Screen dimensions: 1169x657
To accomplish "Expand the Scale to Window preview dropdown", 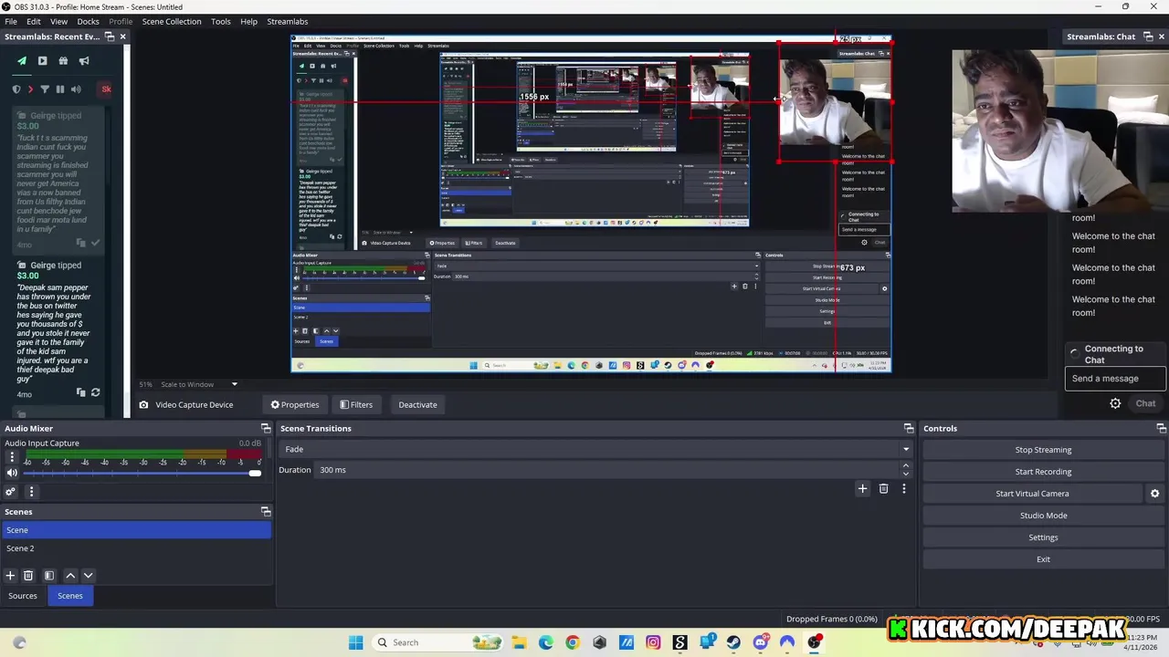I will point(234,384).
